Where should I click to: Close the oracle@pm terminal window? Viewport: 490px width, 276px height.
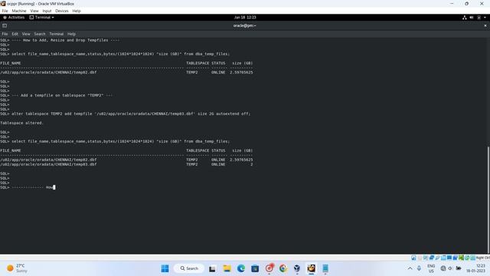pyautogui.click(x=485, y=25)
